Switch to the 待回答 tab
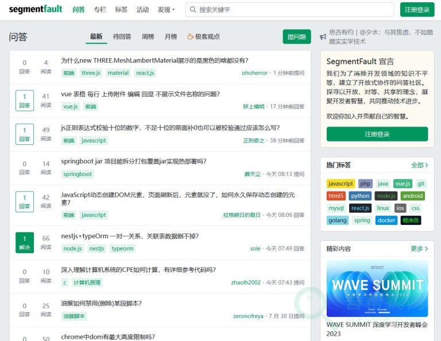The image size is (441, 341). tap(122, 36)
